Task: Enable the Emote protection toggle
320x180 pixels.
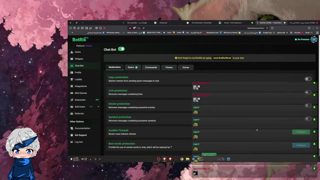Action: coord(308,105)
